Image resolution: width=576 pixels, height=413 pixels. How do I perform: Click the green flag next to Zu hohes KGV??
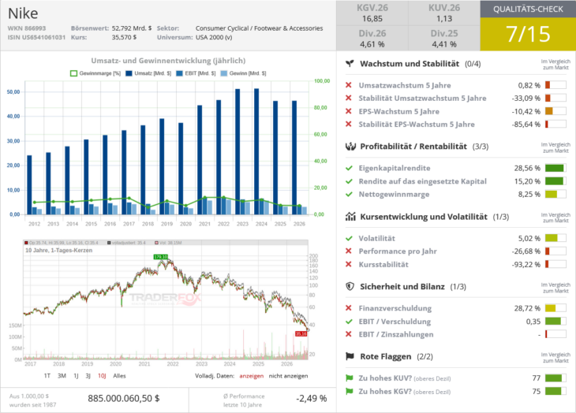click(350, 392)
